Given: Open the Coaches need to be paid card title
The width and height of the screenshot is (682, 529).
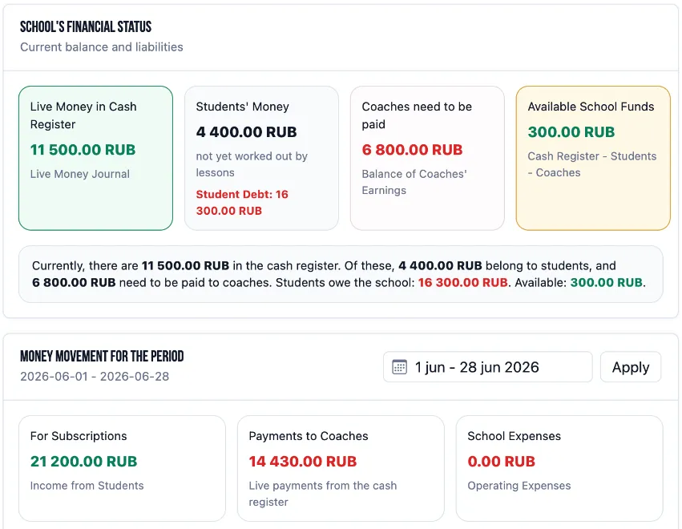Looking at the screenshot, I should click(417, 115).
